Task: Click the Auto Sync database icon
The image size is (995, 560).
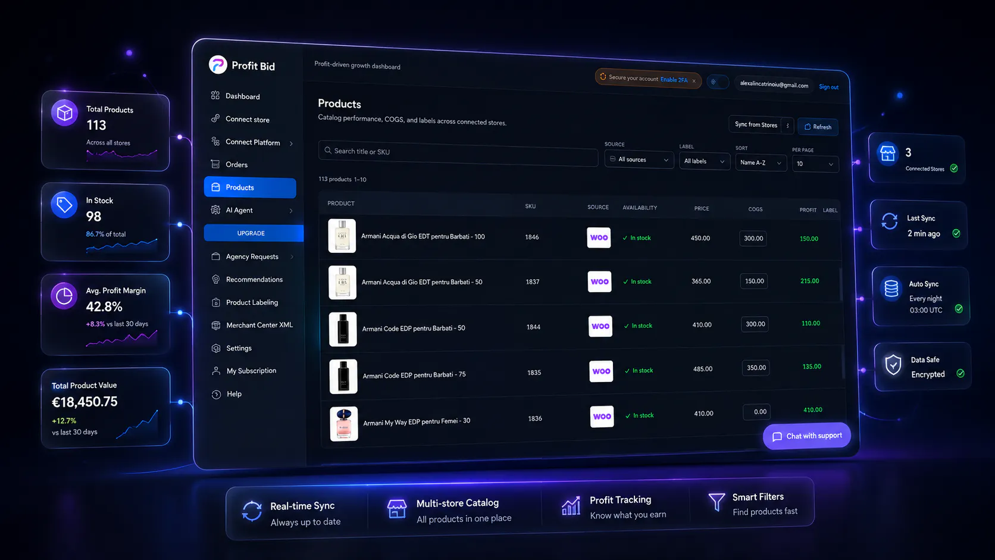Action: pos(891,289)
